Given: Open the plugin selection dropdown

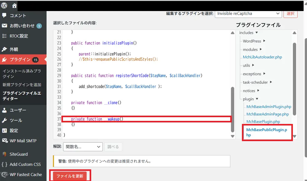Looking at the screenshot, I should [x=248, y=13].
